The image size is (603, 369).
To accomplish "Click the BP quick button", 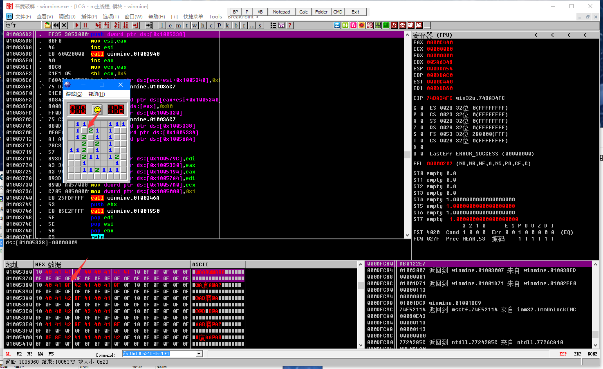I will coord(235,12).
